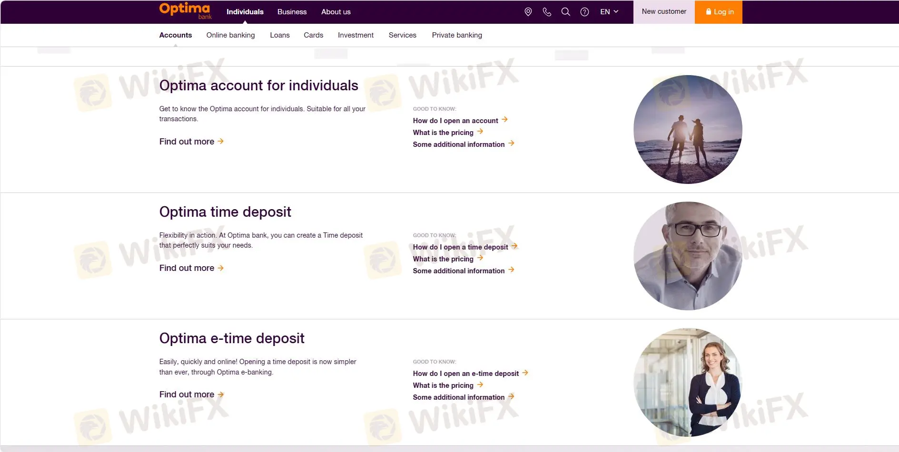Open Some additional information for e-time deposit

pyautogui.click(x=464, y=397)
